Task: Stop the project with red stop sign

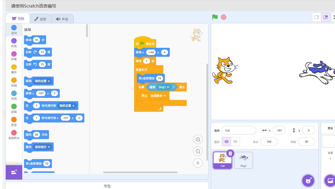Action: pyautogui.click(x=224, y=17)
